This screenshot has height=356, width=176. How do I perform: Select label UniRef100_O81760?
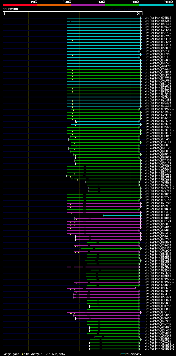pos(158,306)
